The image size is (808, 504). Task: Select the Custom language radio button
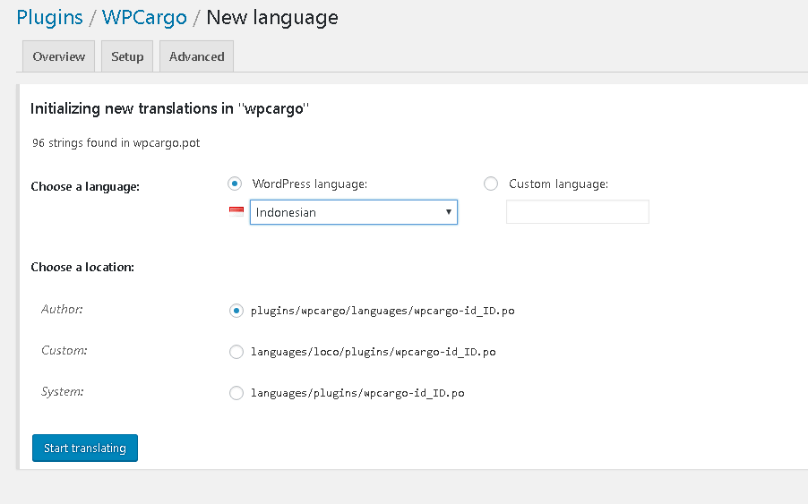(x=490, y=184)
